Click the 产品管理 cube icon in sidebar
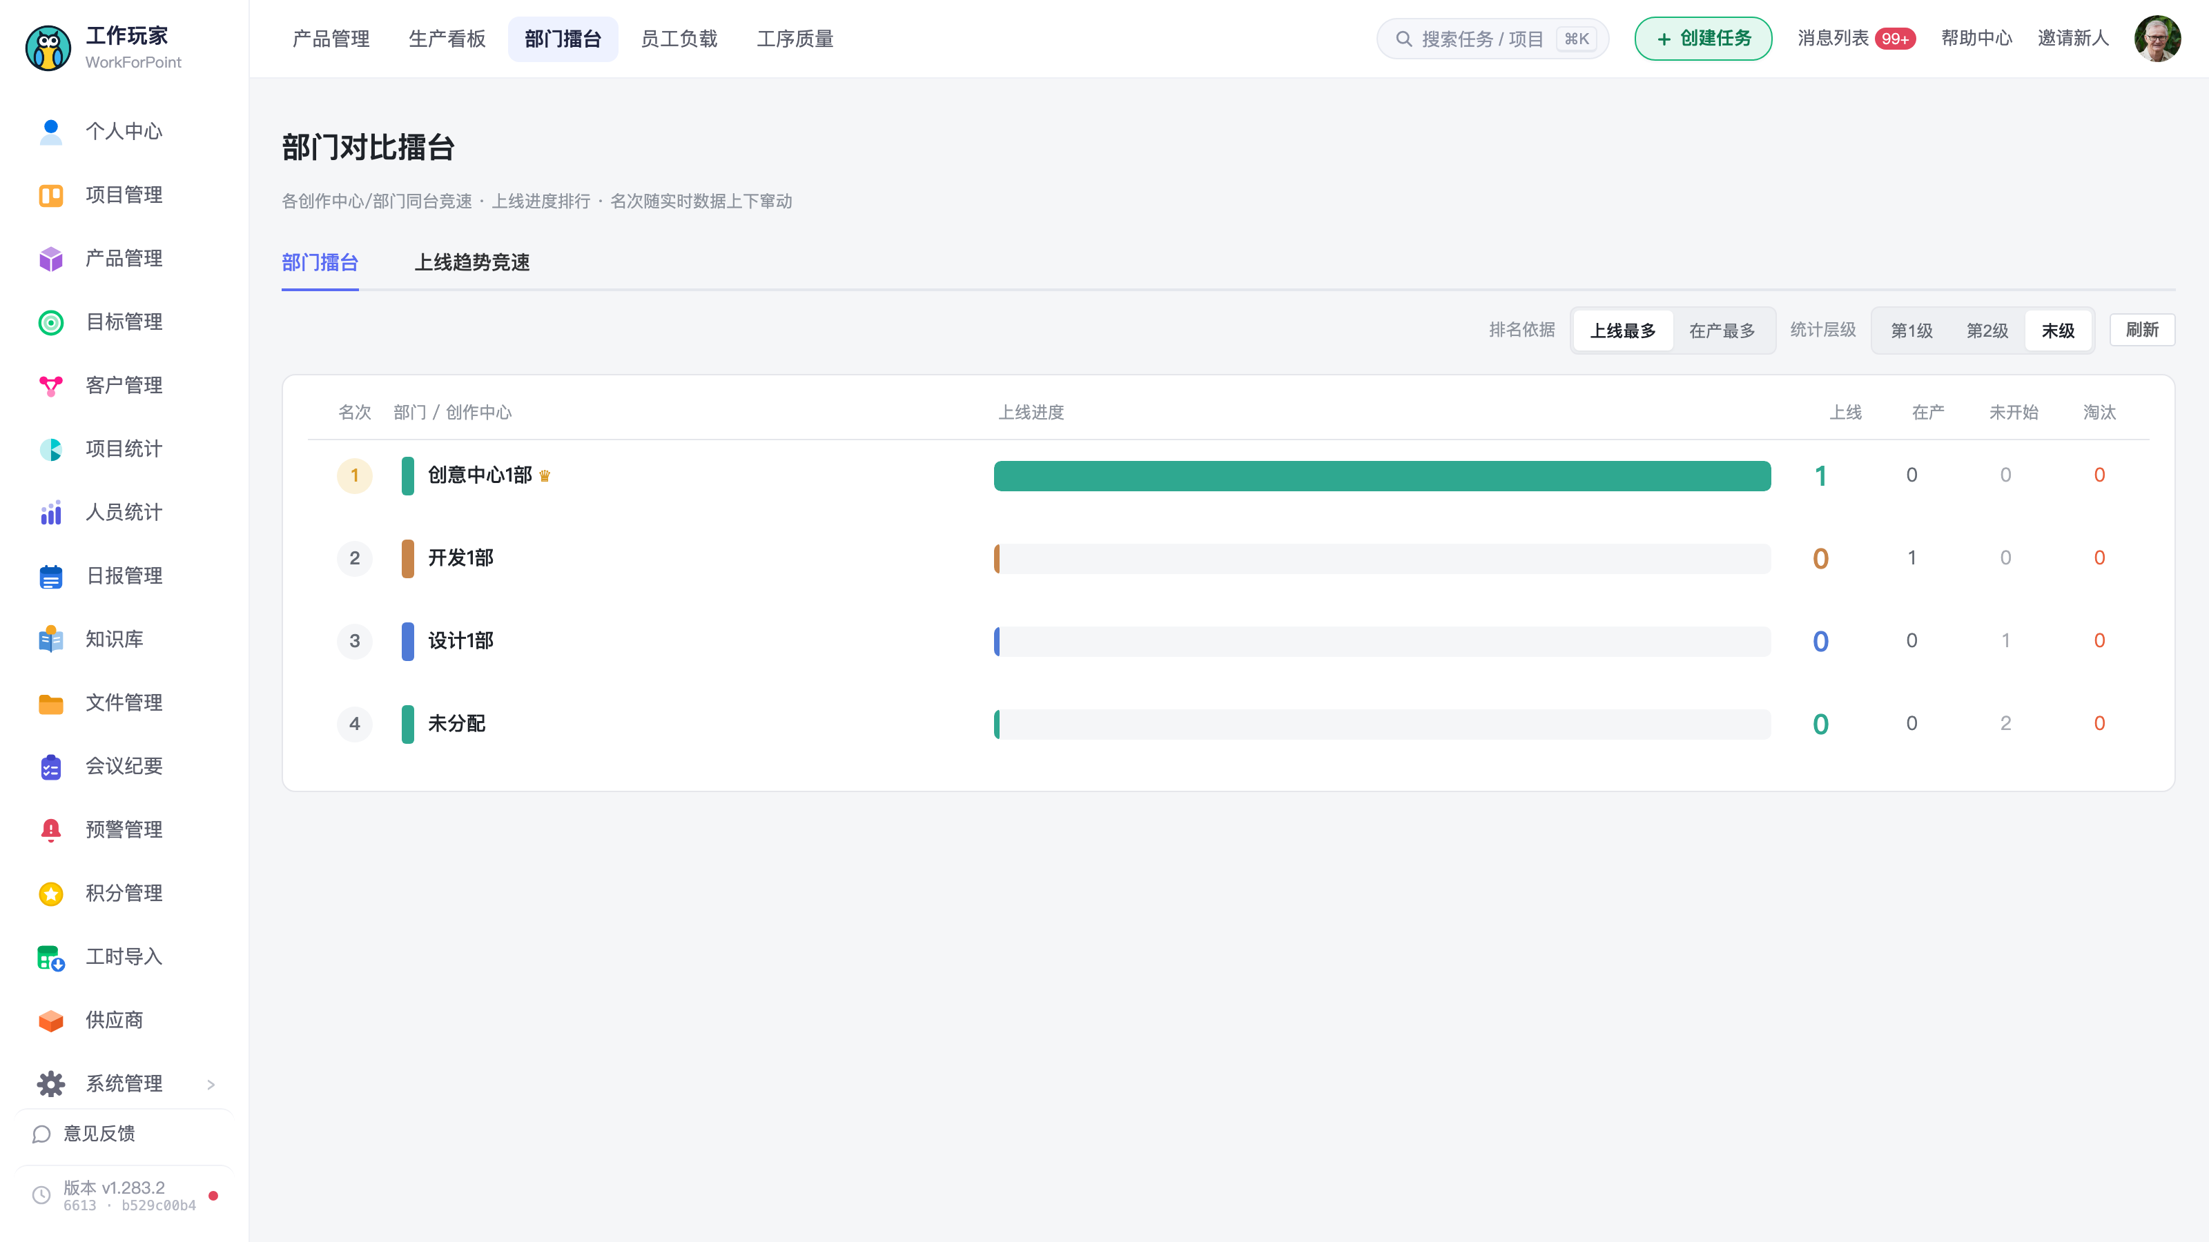Viewport: 2209px width, 1242px height. click(50, 258)
